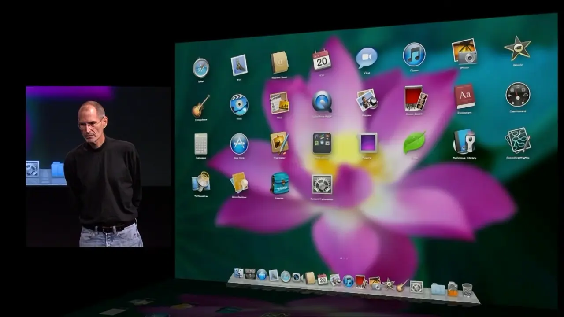564x317 pixels.
Task: Open OmniGraffle Pro in Launchpad
Action: pos(518,141)
